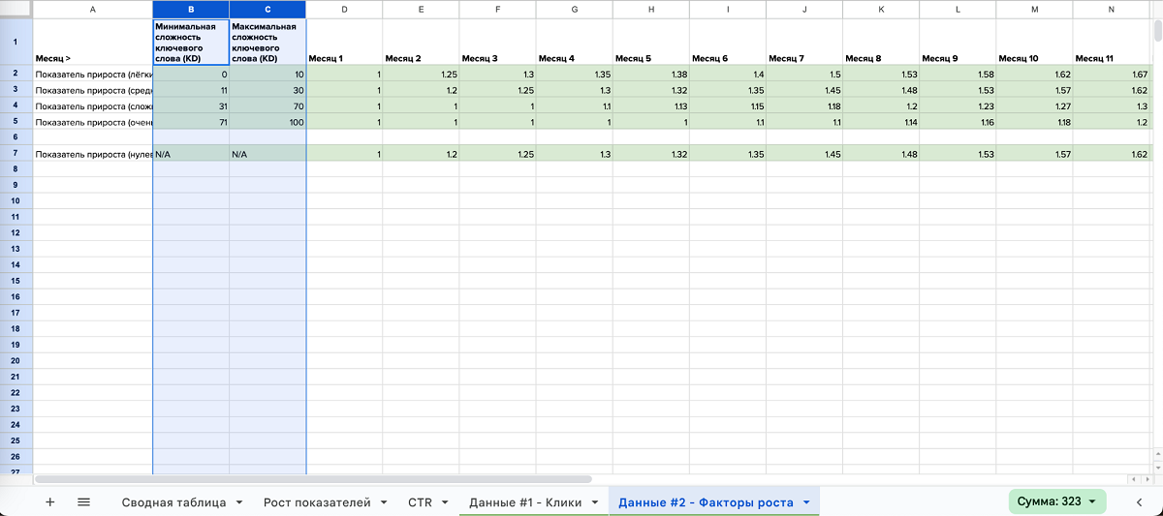Collapse side panel arrow at bottom right
Image resolution: width=1163 pixels, height=516 pixels.
pos(1139,501)
